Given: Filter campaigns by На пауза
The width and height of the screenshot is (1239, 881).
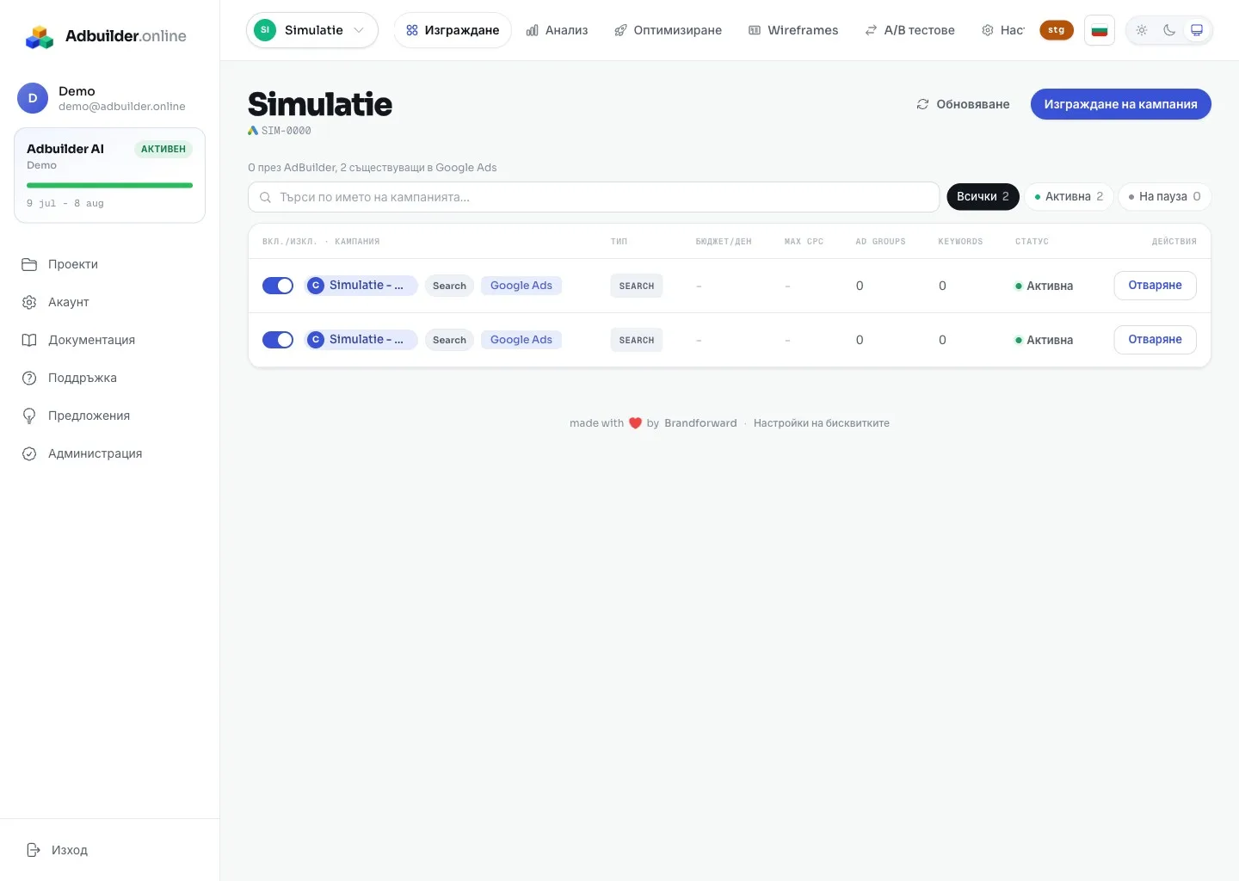Looking at the screenshot, I should coord(1164,197).
